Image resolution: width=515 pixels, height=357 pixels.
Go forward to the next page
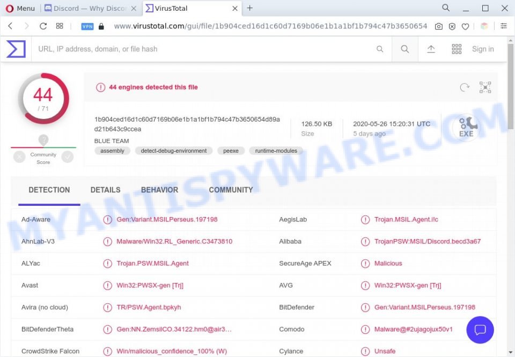[27, 26]
